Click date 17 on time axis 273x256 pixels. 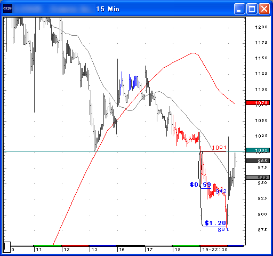[x=150, y=250]
